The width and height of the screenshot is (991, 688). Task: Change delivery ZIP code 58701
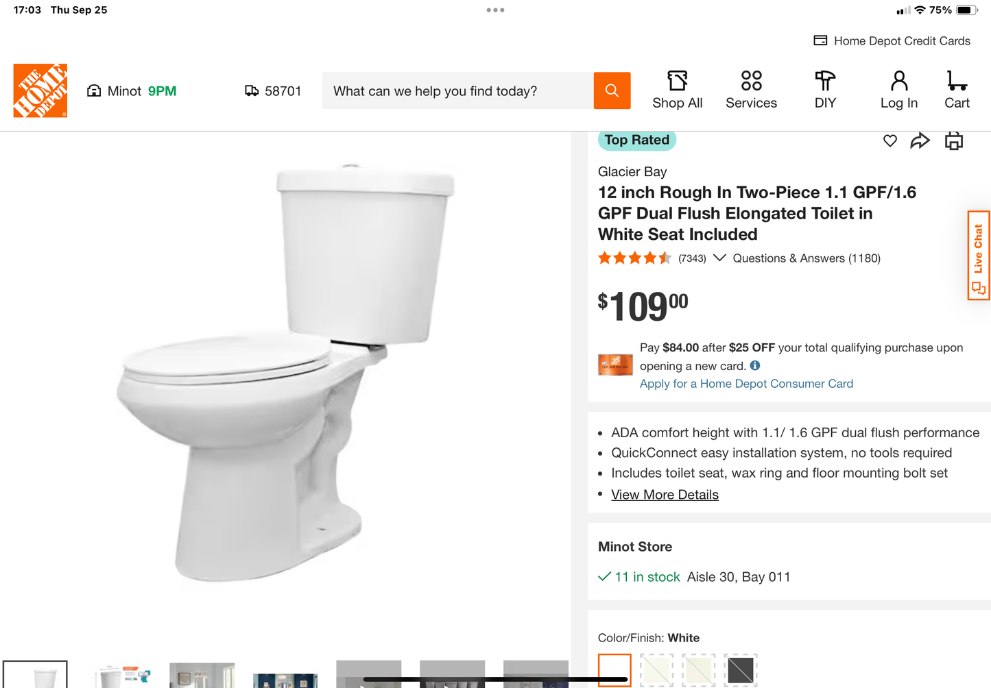pyautogui.click(x=273, y=91)
